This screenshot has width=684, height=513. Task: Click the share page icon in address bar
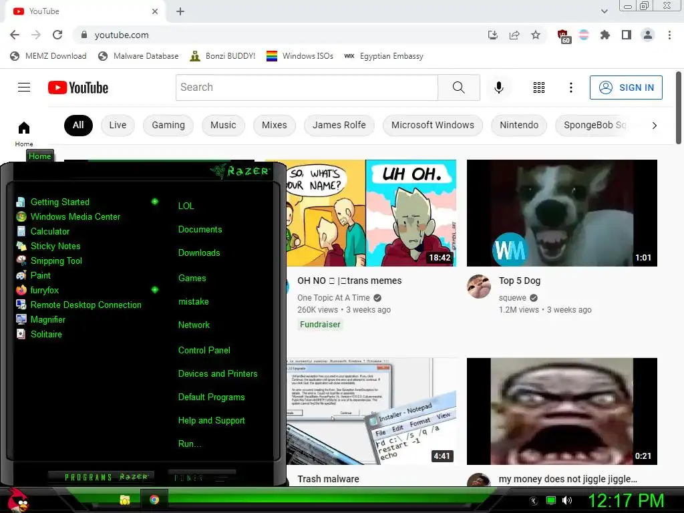coord(514,35)
